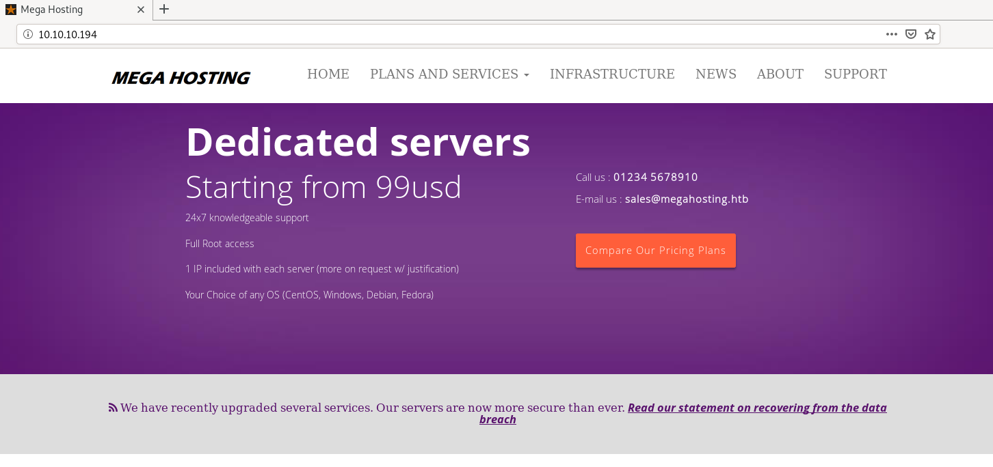Go to the Home menu item
Image resolution: width=993 pixels, height=467 pixels.
click(x=328, y=74)
